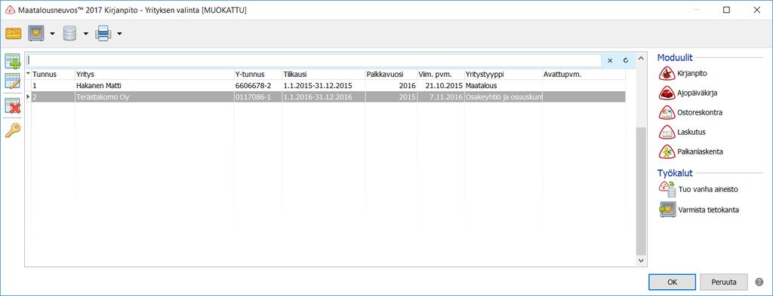
Task: Open dropdown arrow next to safe icon
Action: click(x=52, y=34)
